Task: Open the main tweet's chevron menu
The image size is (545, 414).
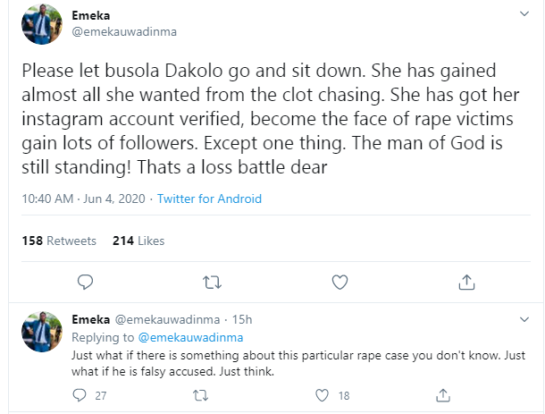Action: [x=524, y=14]
